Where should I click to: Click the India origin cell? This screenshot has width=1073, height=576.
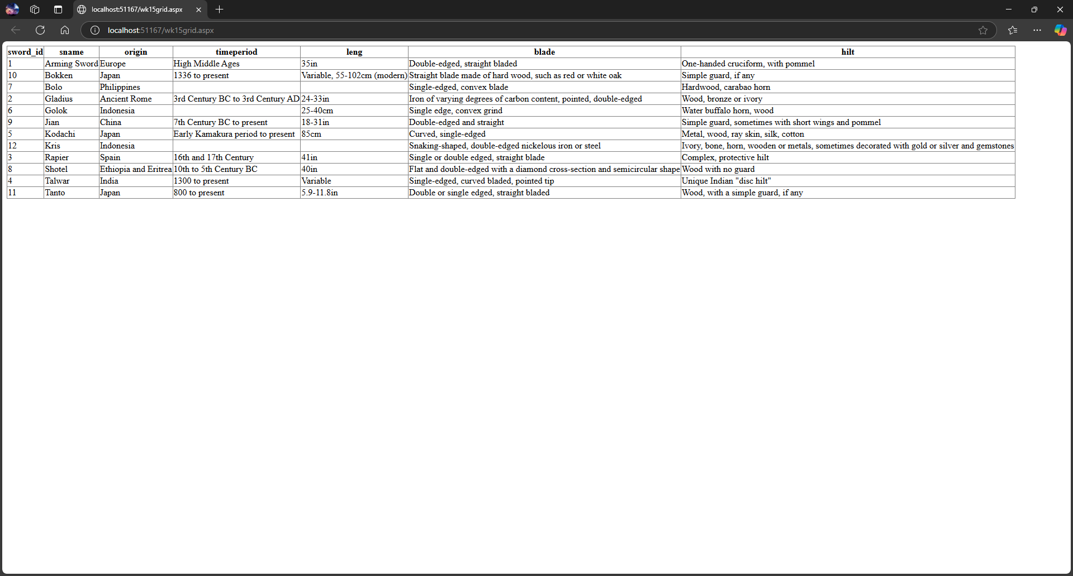point(136,181)
